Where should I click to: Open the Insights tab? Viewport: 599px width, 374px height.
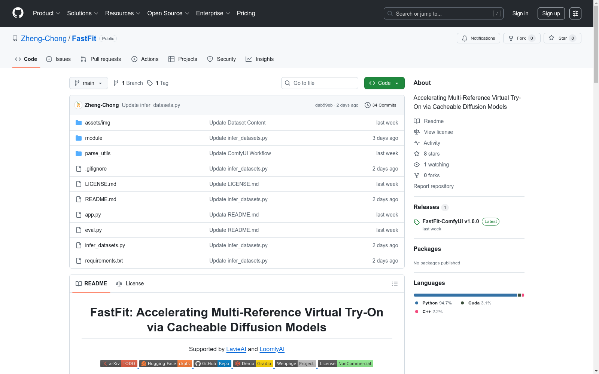tap(260, 59)
